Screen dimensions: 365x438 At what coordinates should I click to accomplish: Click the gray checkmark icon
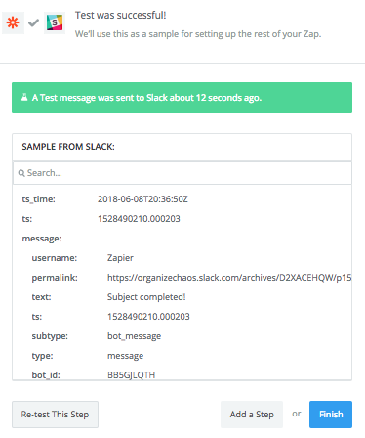(x=33, y=22)
